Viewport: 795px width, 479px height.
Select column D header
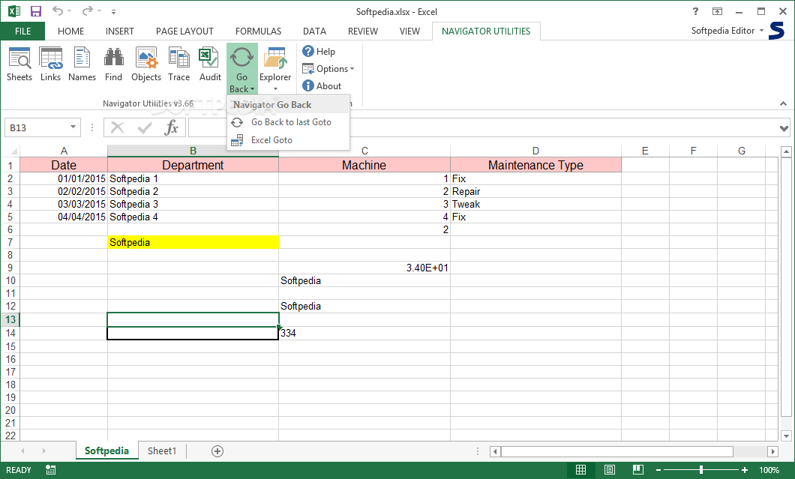(x=535, y=151)
